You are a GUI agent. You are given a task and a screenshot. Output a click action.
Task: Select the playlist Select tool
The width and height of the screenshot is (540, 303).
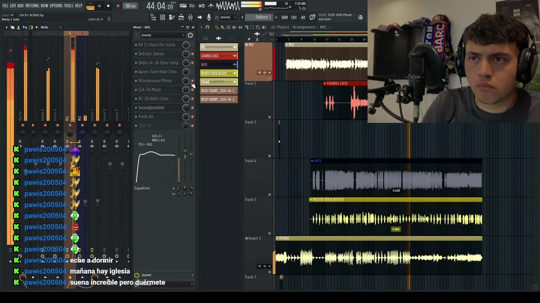252,27
